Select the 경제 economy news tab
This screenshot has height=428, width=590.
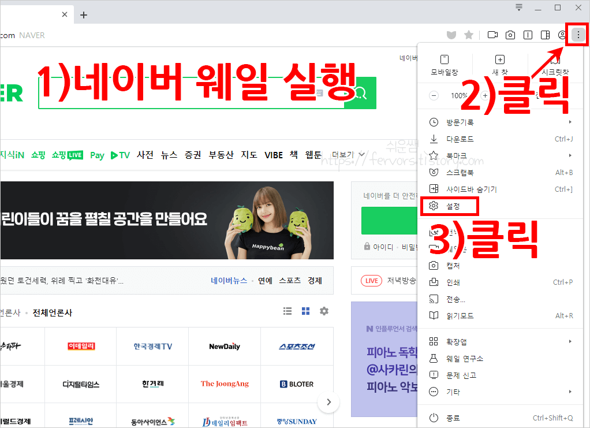(315, 281)
